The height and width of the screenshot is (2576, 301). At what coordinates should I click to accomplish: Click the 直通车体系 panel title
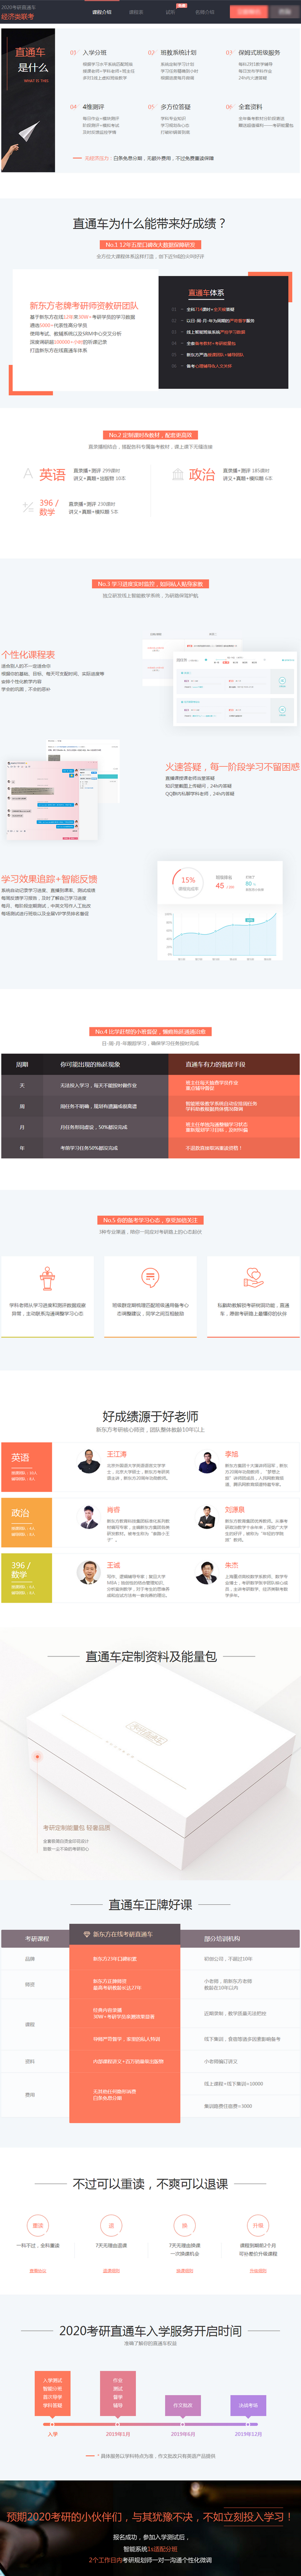pyautogui.click(x=206, y=293)
